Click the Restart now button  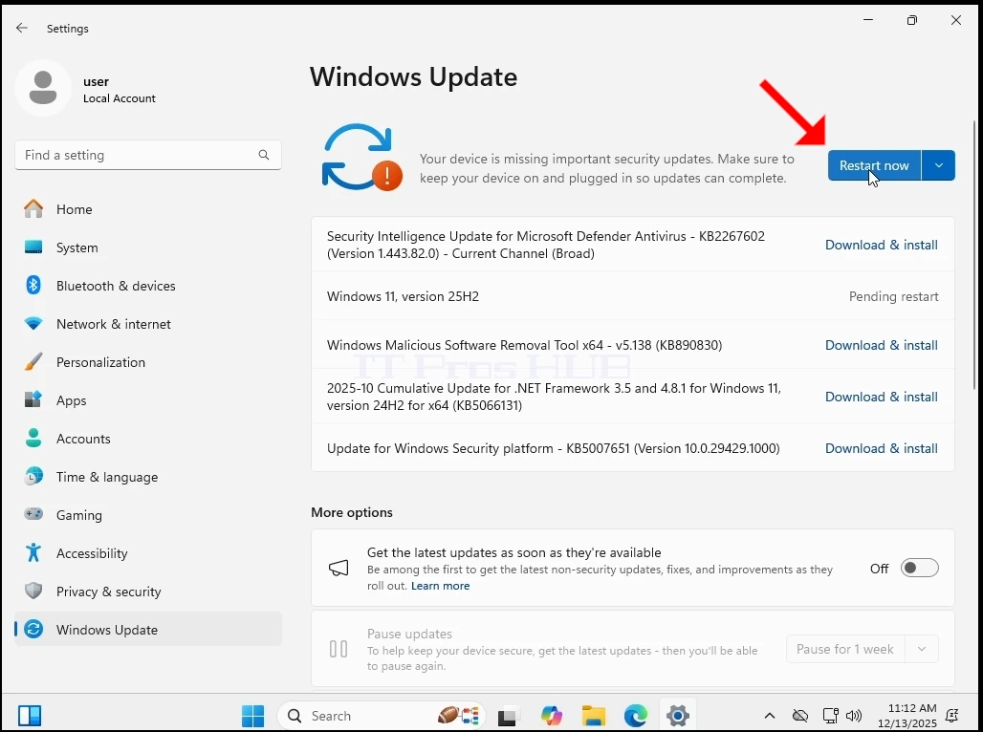click(x=874, y=165)
